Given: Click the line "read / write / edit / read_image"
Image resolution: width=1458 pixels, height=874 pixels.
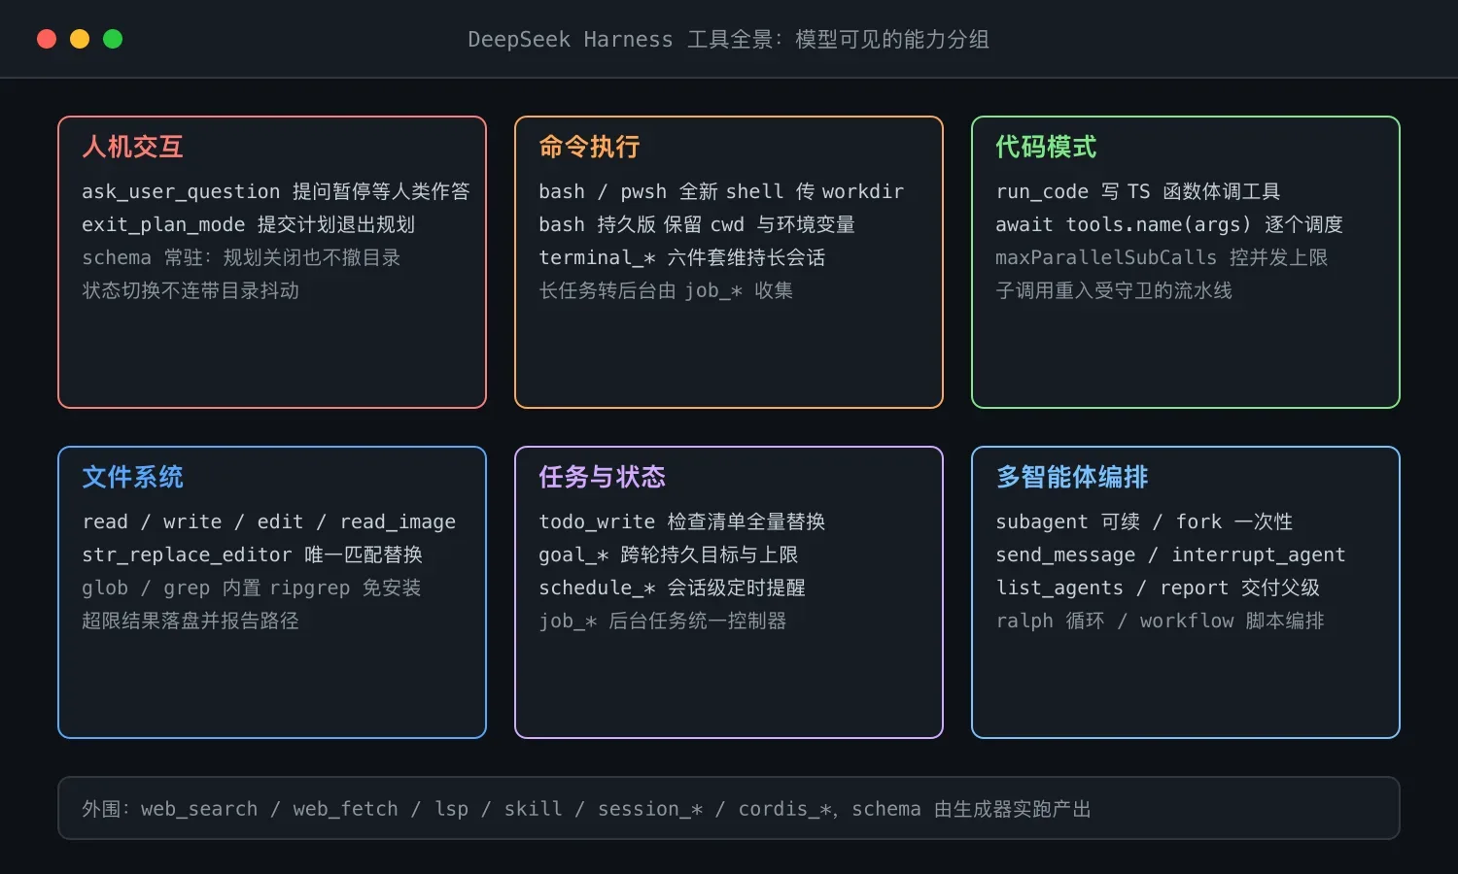Looking at the screenshot, I should (x=269, y=521).
